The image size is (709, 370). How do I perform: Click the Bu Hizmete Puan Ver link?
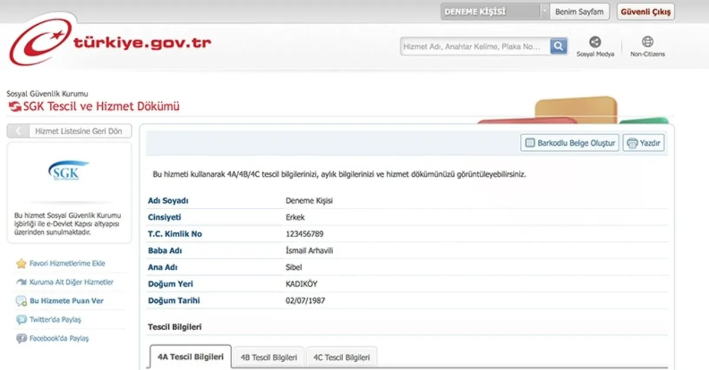66,301
